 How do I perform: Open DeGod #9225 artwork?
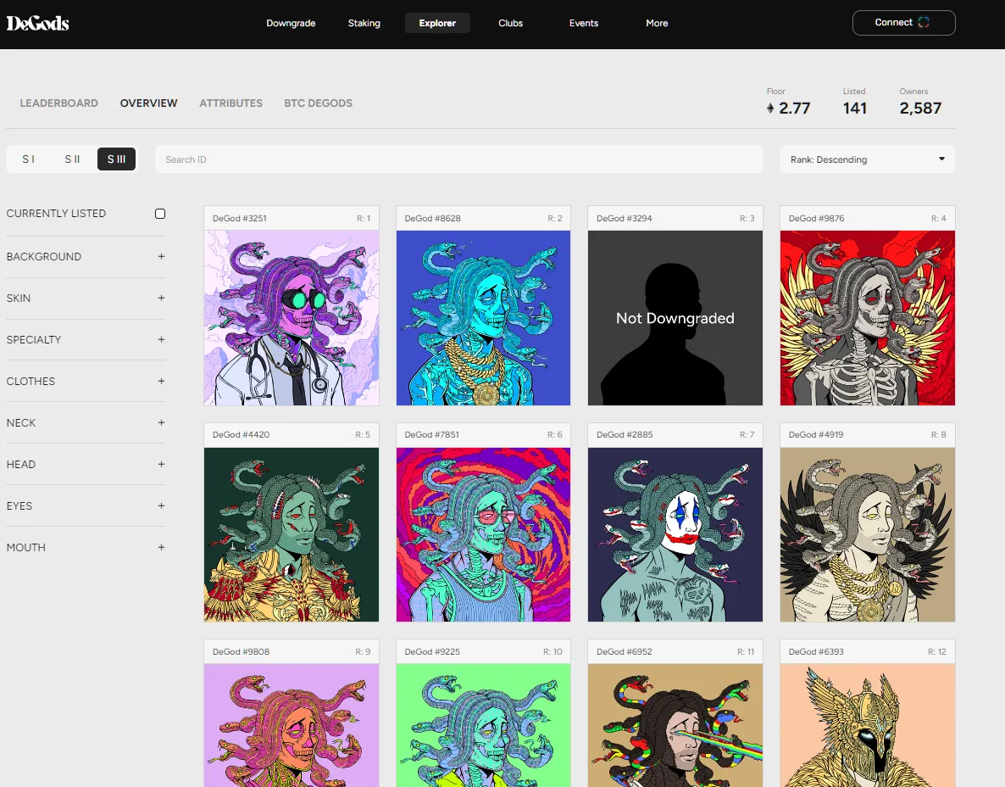click(483, 725)
